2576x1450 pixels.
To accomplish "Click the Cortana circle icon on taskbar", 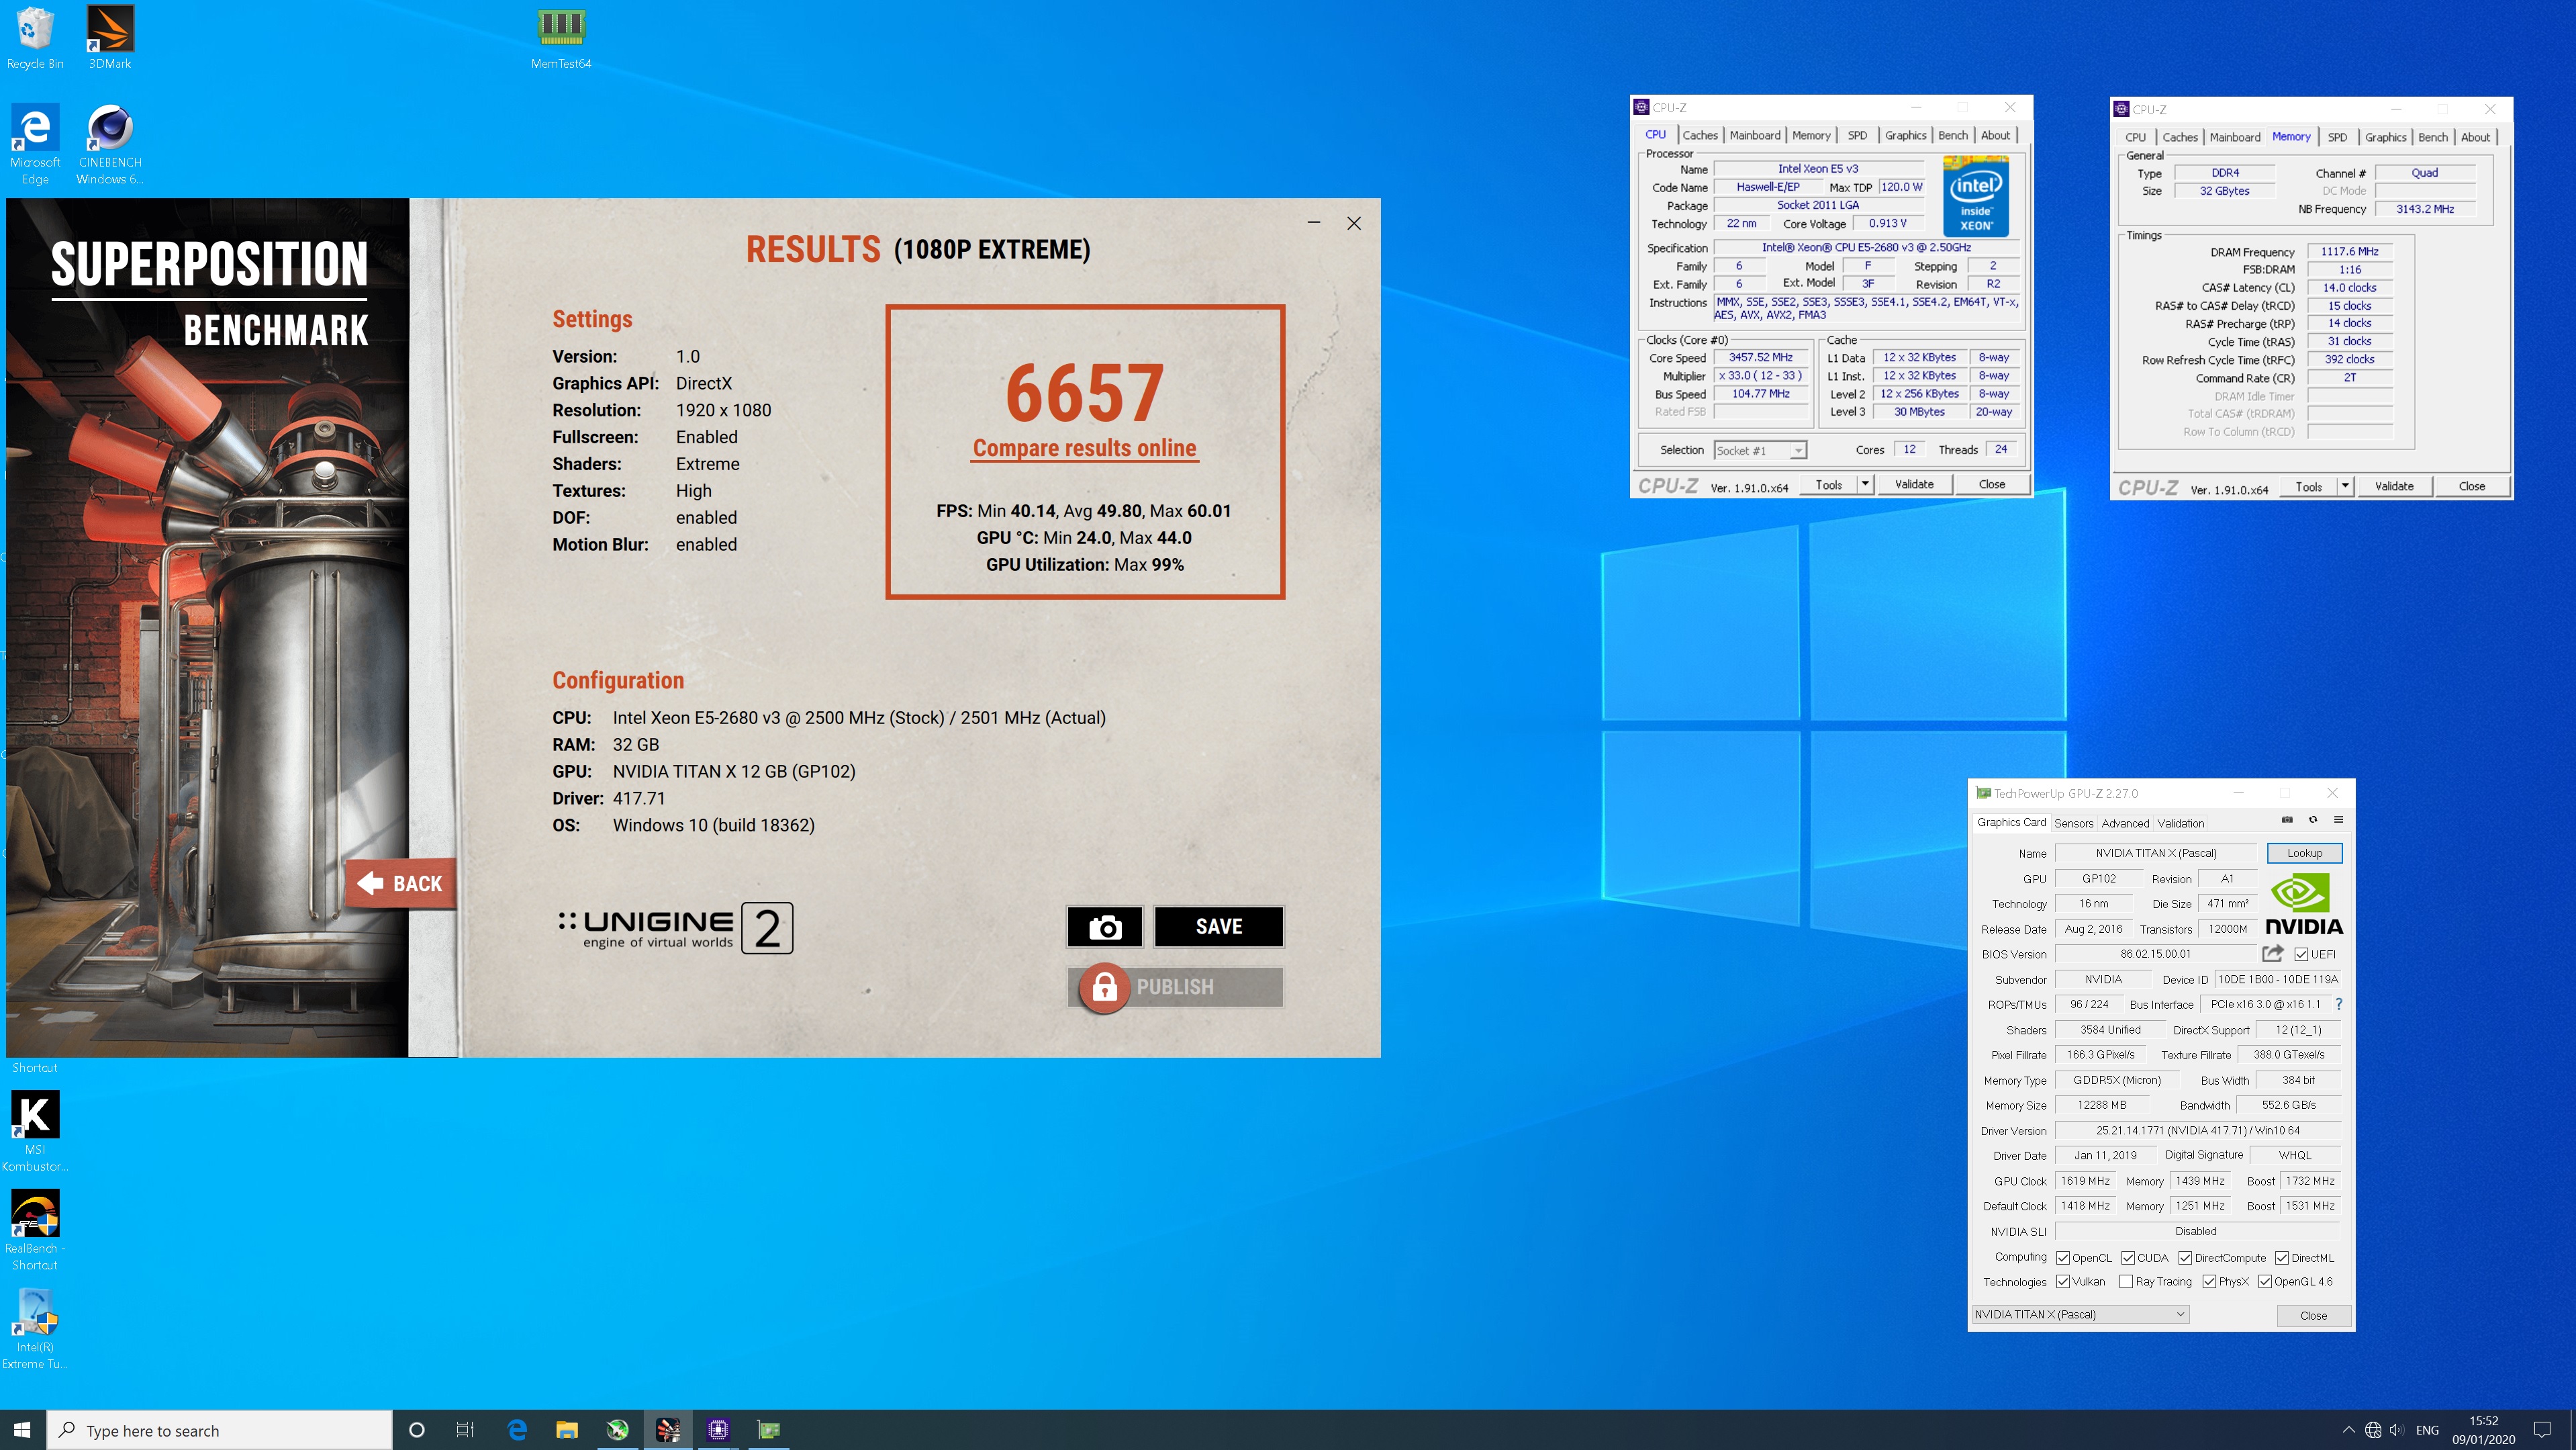I will [417, 1430].
